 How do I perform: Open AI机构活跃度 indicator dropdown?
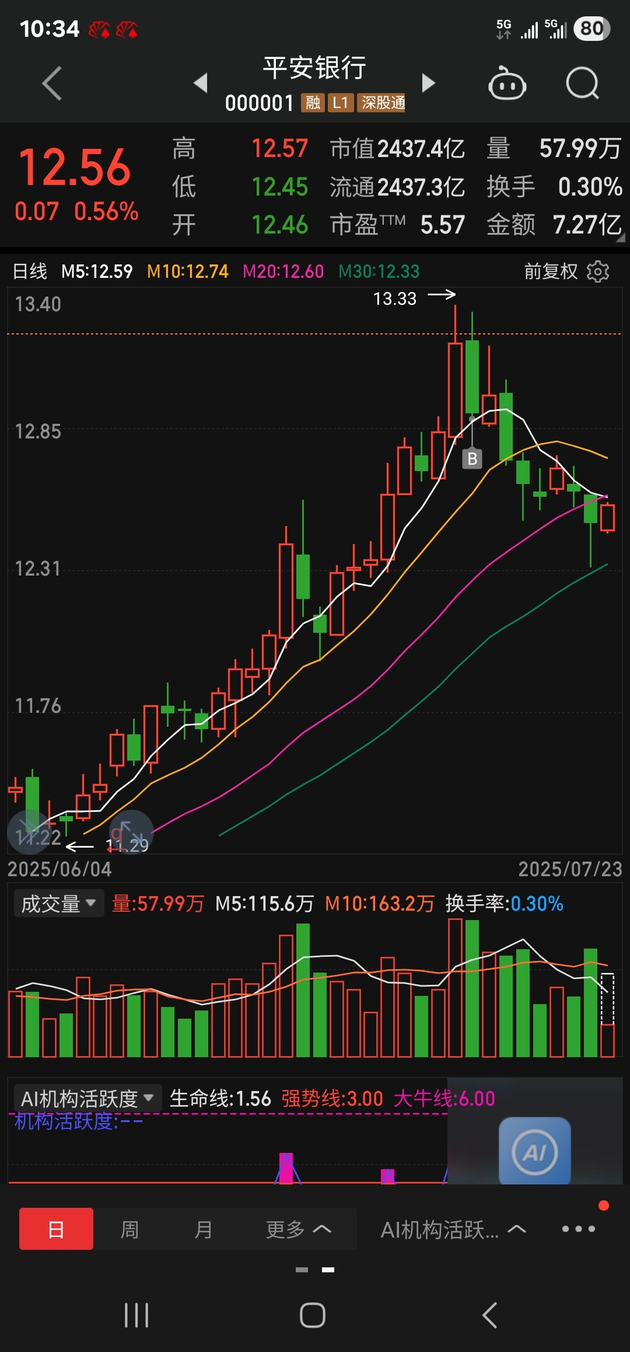[x=87, y=1099]
